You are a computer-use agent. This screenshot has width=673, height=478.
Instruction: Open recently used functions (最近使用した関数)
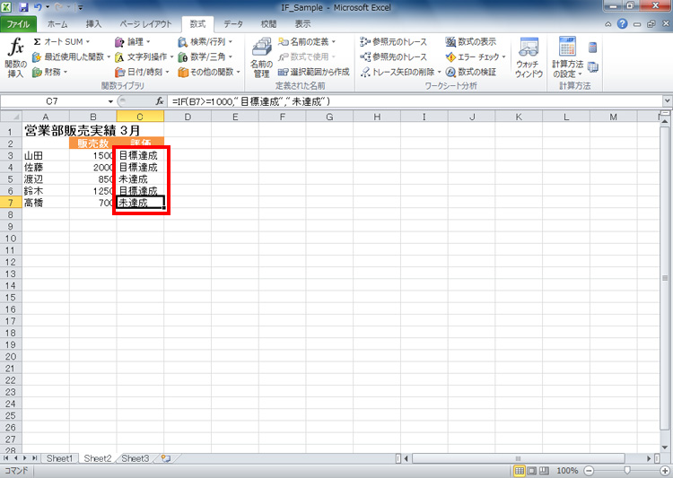coord(71,56)
